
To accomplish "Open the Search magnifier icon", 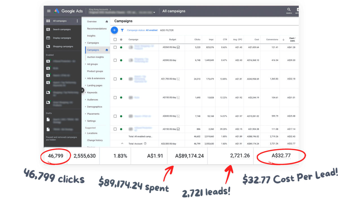I will [x=289, y=10].
